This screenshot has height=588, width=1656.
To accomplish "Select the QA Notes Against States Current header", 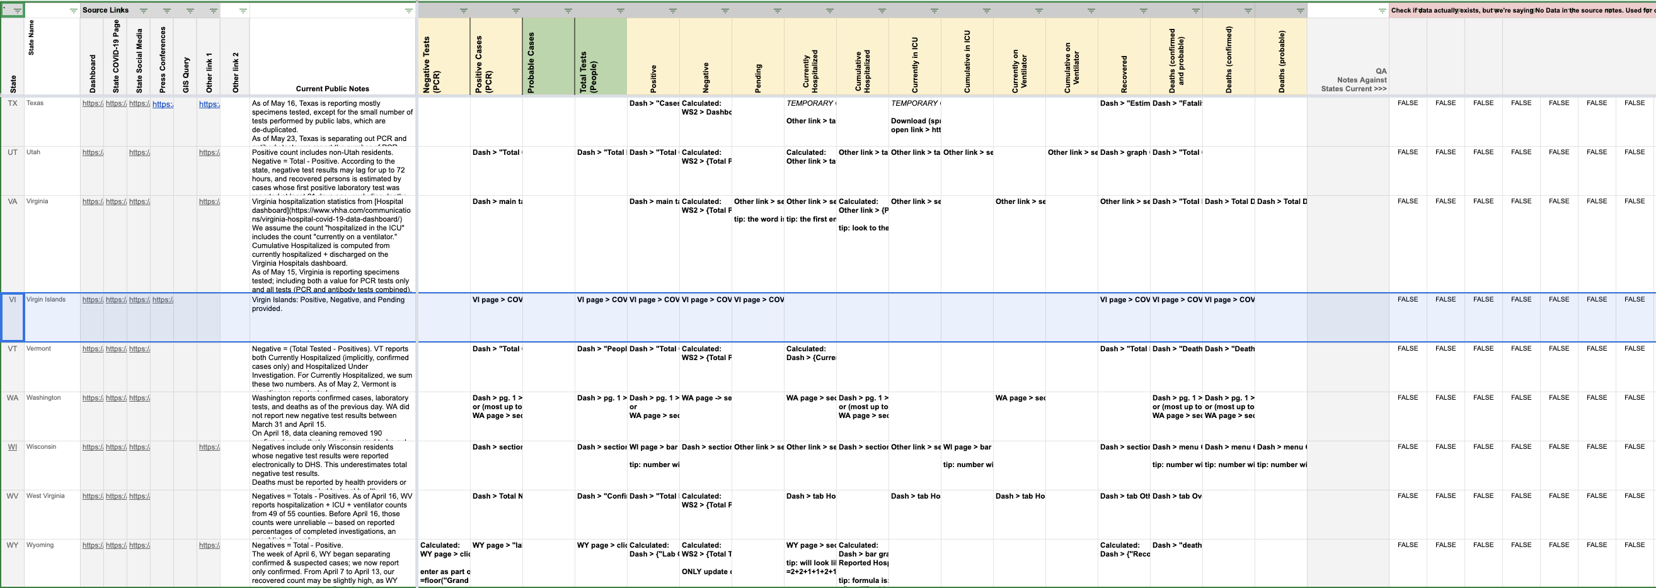I will [x=1348, y=57].
